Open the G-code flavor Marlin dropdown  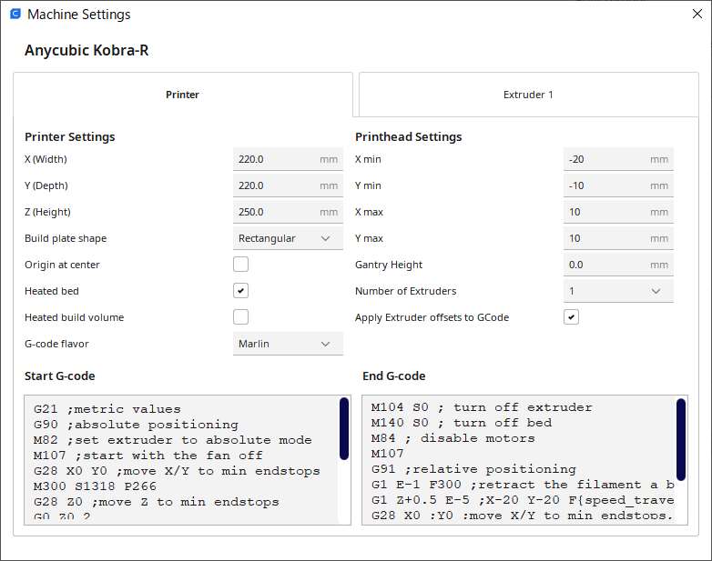tap(288, 344)
